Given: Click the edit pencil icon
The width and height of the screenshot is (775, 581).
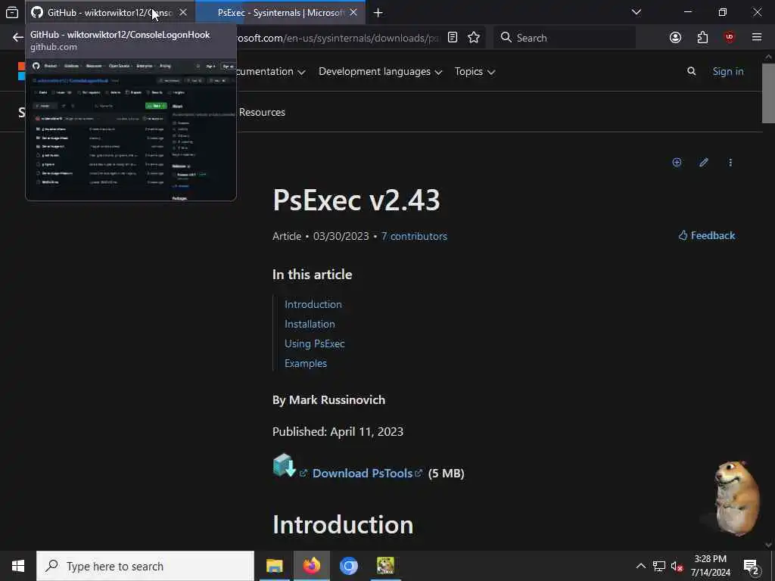Looking at the screenshot, I should click(x=703, y=162).
